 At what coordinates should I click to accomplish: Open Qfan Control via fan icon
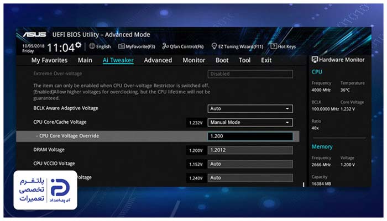click(x=165, y=46)
